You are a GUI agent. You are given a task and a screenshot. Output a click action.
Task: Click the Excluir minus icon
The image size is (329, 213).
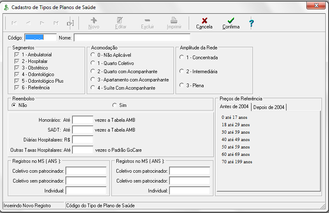tap(148, 21)
